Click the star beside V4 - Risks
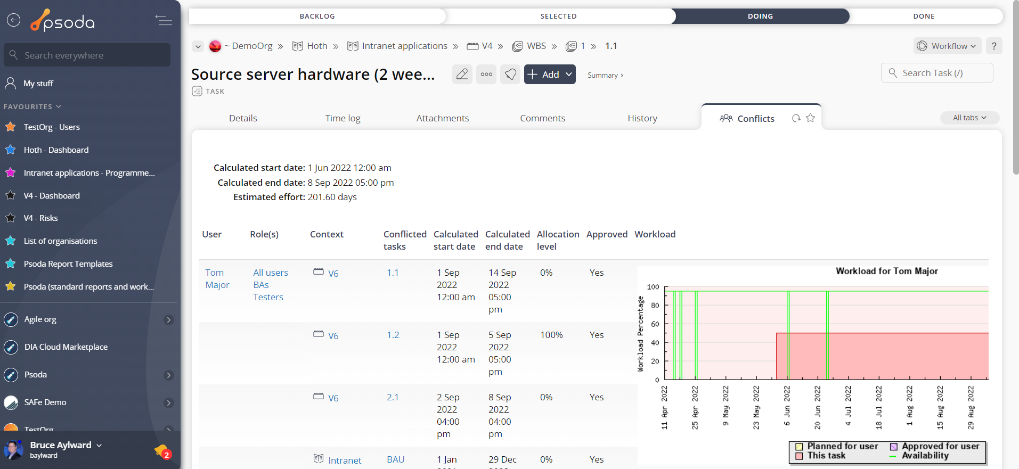The width and height of the screenshot is (1019, 469). (10, 218)
